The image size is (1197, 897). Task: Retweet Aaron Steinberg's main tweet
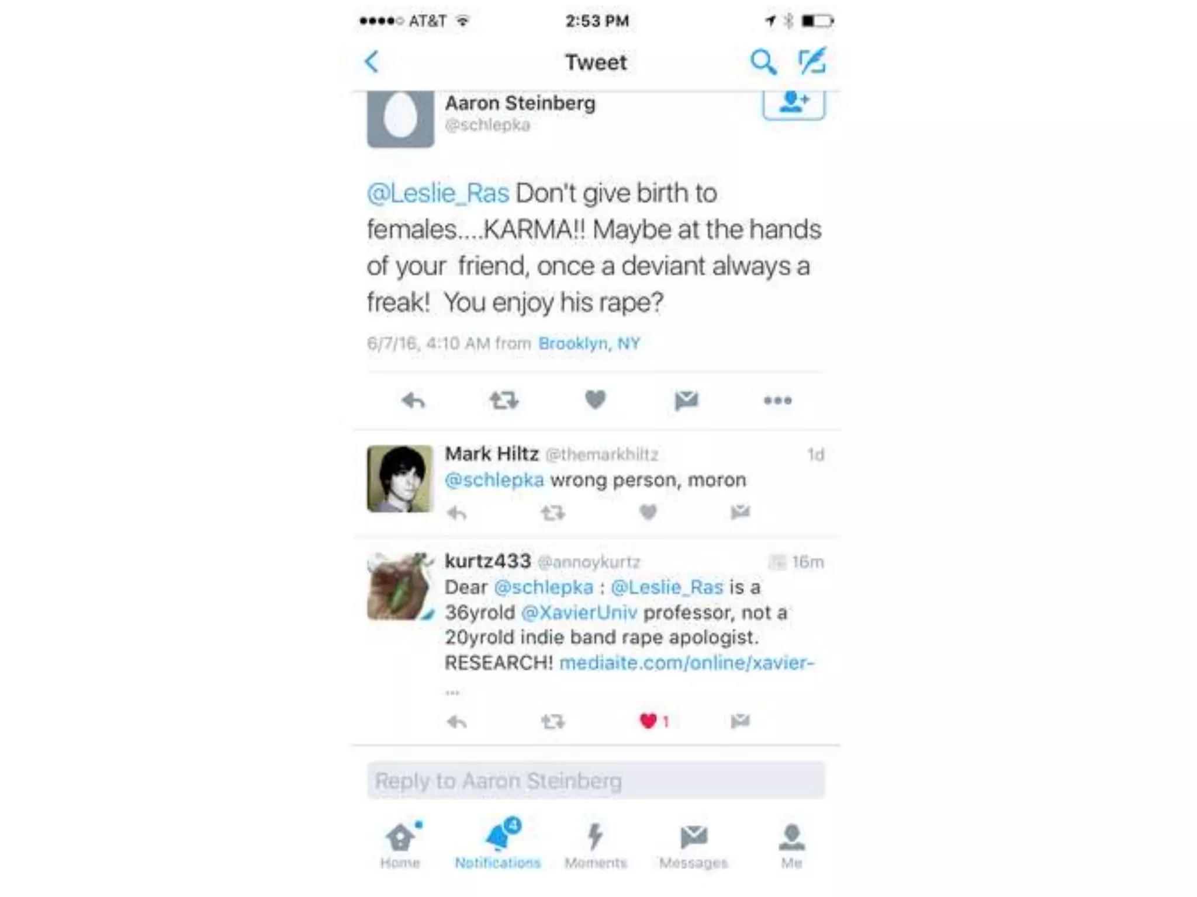(504, 400)
